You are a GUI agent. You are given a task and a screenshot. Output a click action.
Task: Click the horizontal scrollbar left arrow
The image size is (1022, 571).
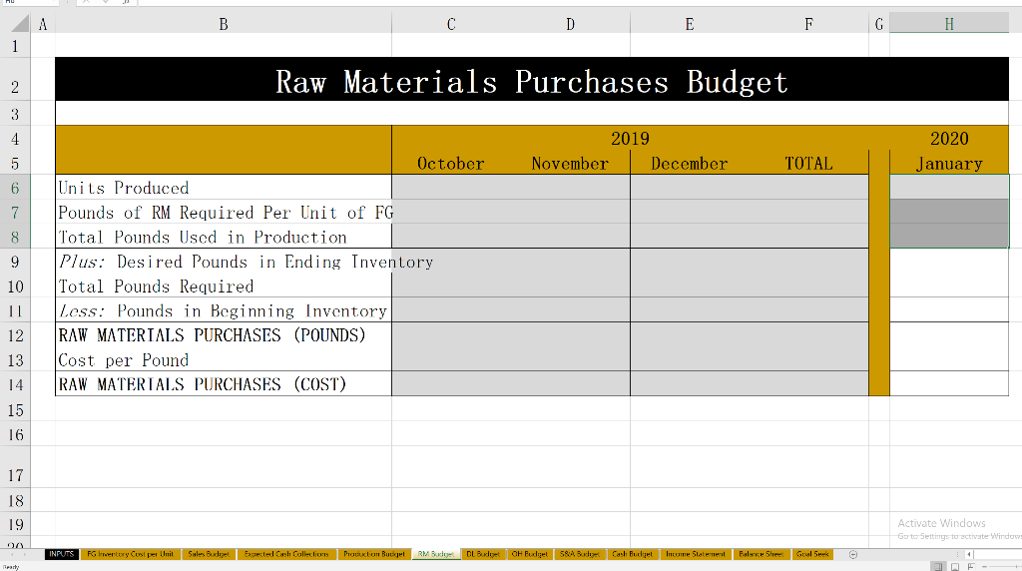pyautogui.click(x=969, y=555)
